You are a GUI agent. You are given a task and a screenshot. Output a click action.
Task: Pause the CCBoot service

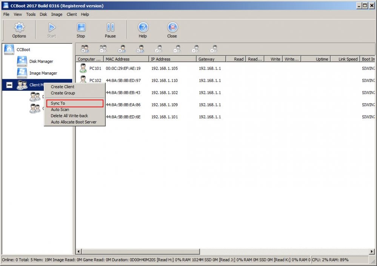pos(110,30)
